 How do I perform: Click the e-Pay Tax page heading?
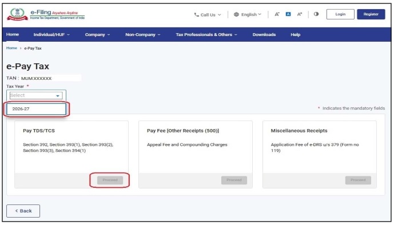coord(27,66)
